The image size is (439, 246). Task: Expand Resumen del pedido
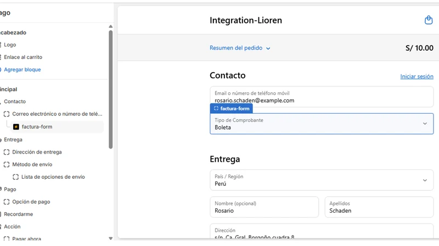240,48
